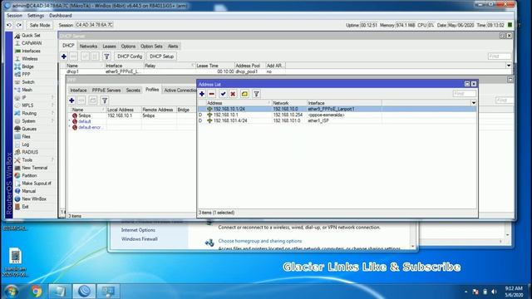Open Queues in sidebar

tap(29, 129)
